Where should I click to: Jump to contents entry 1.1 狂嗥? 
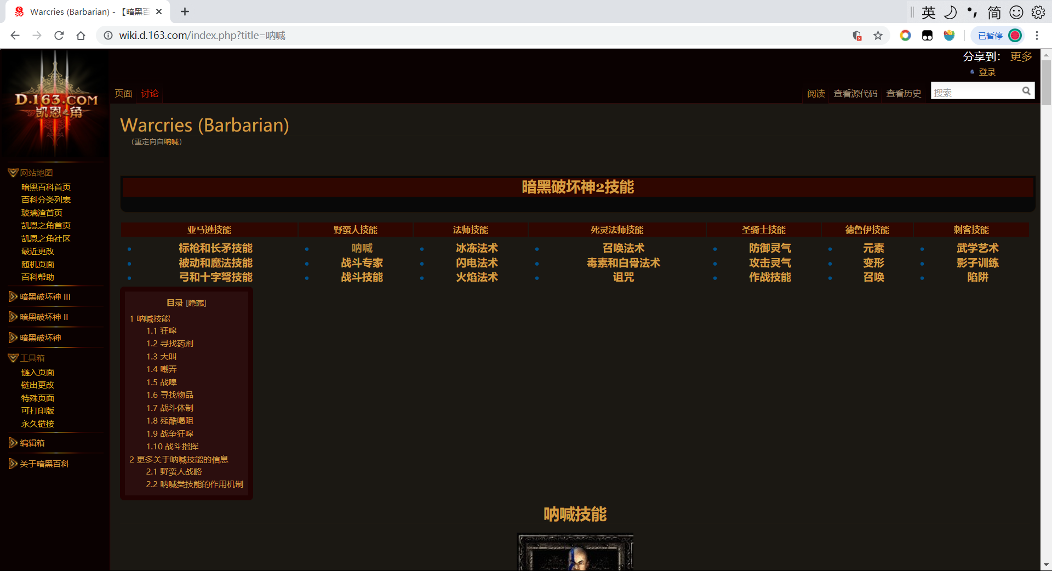tap(162, 331)
